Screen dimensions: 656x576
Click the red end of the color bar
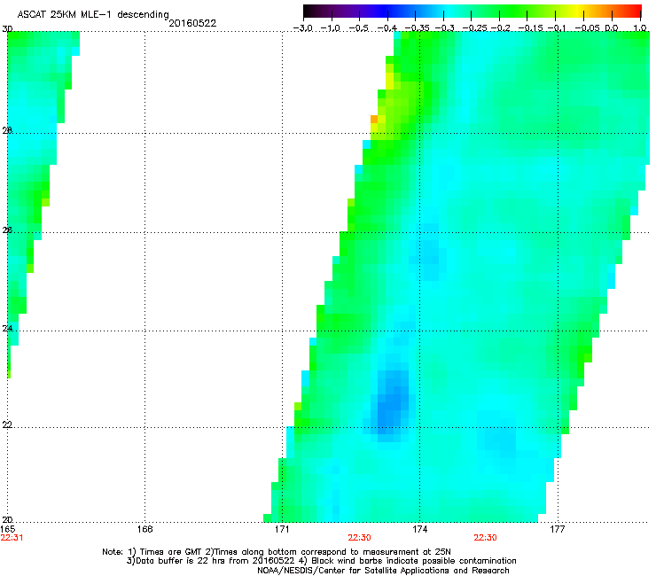(634, 11)
